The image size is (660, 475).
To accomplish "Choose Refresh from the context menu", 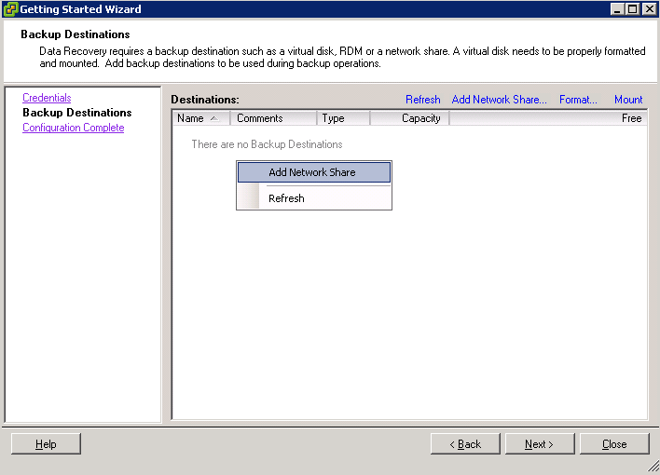I will pos(314,198).
